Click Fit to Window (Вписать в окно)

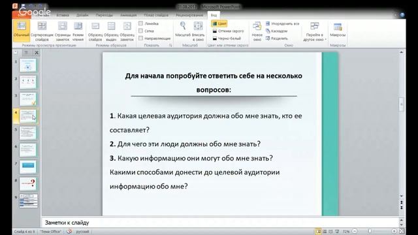198,31
